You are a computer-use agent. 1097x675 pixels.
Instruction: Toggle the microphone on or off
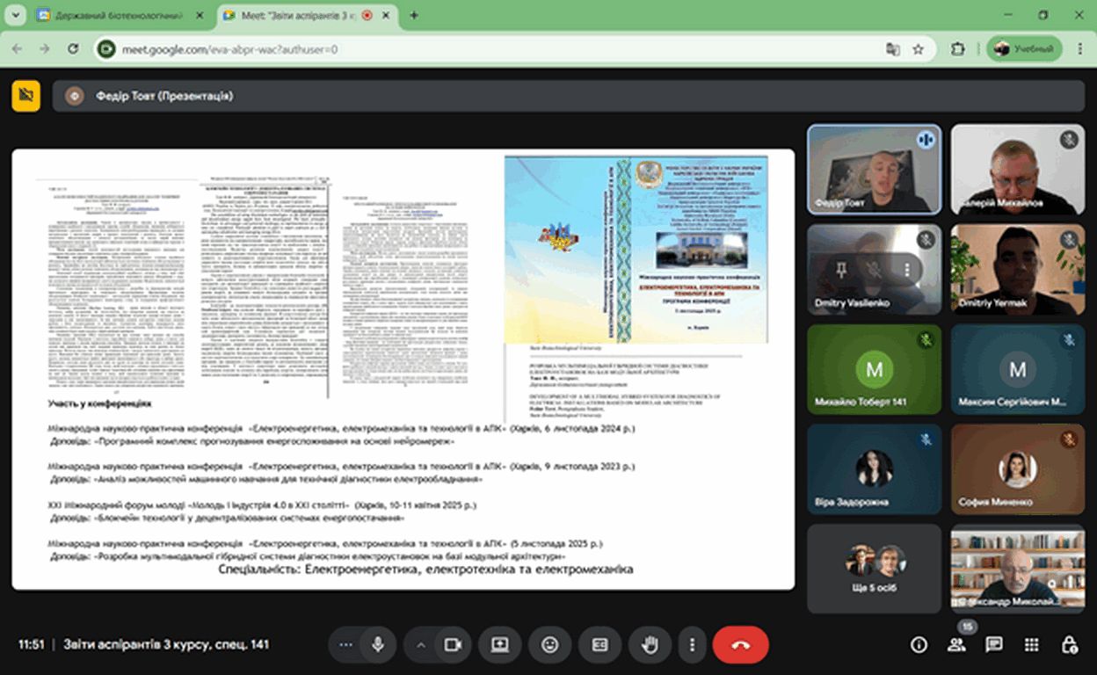[378, 644]
